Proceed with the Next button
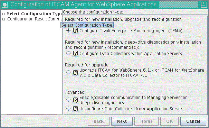 coord(122,121)
